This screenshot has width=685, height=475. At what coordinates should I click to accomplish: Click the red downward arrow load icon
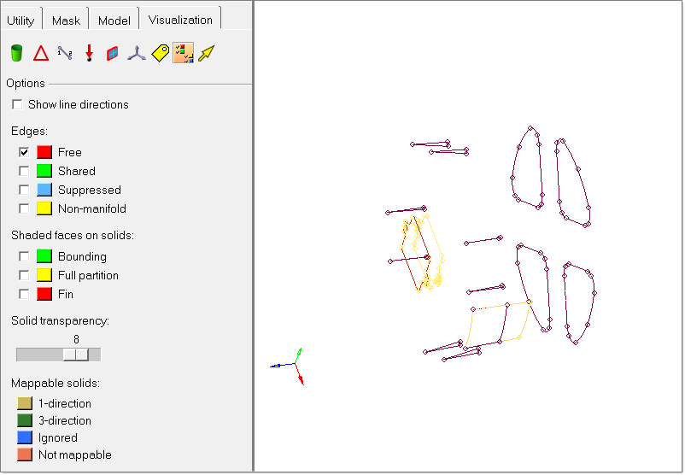click(x=88, y=54)
